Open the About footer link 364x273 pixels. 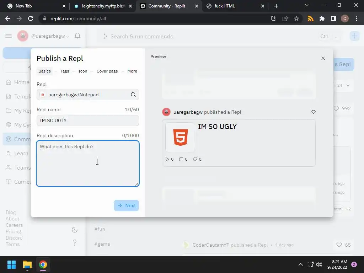click(12, 219)
